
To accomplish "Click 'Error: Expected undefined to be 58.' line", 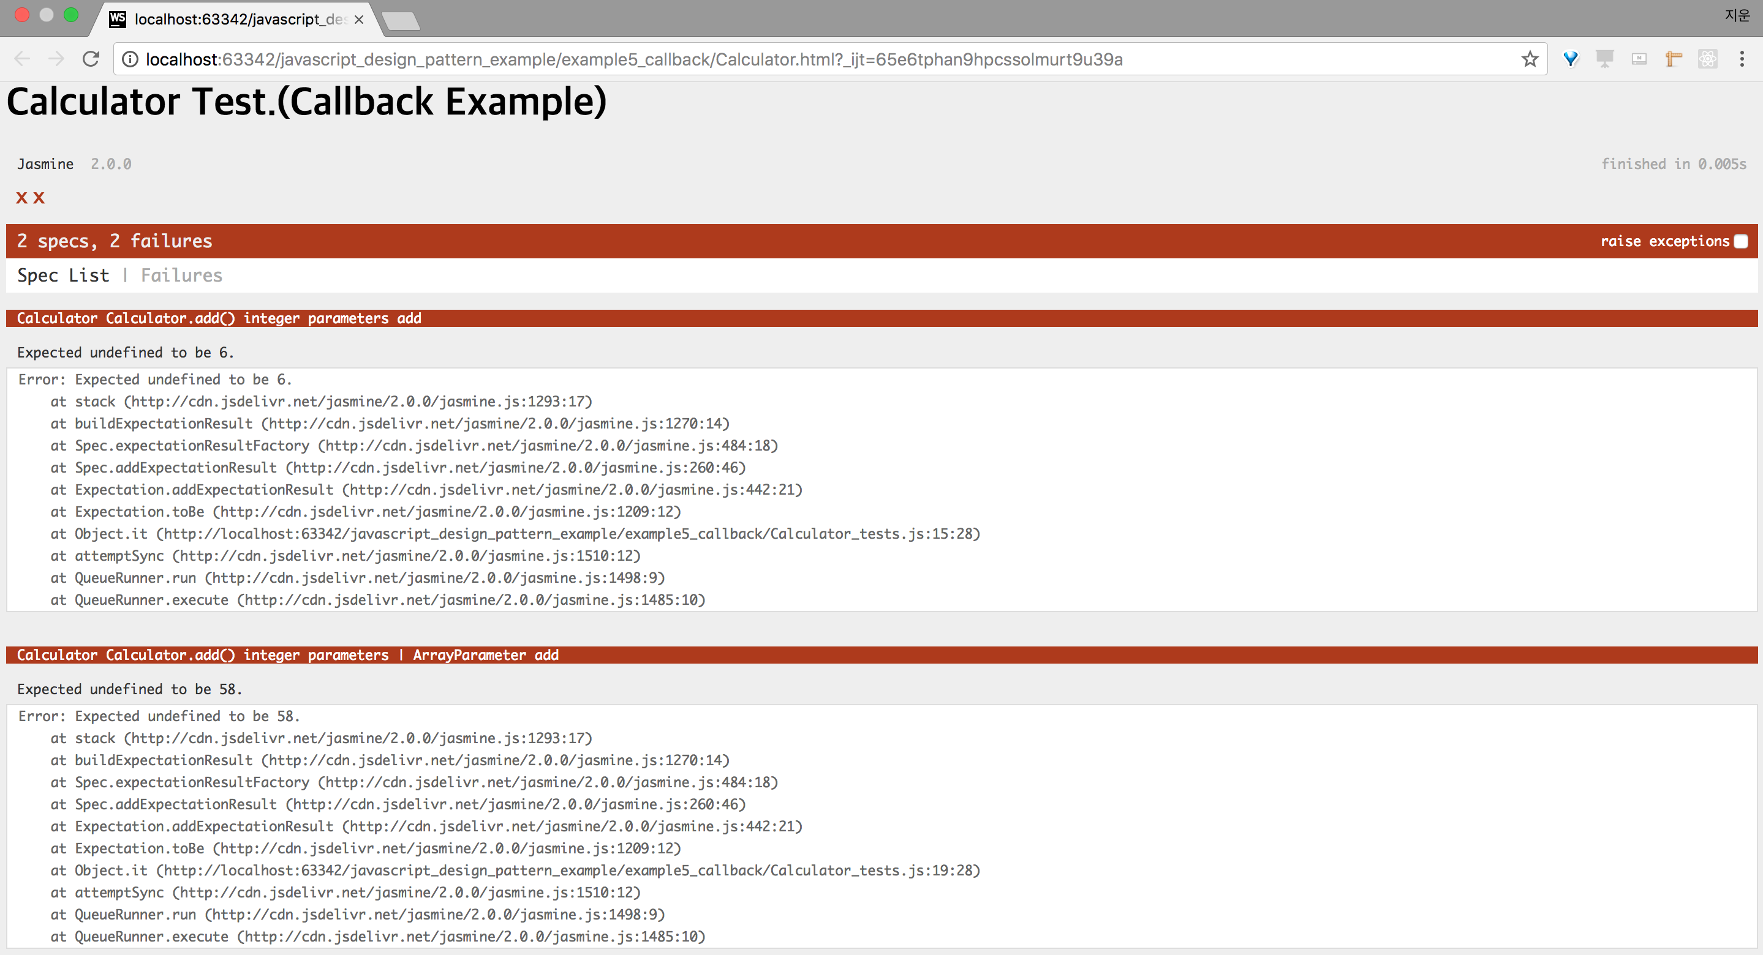I will click(x=159, y=716).
